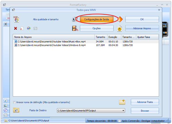Select the Windows 8.mp4 file row

pyautogui.click(x=54, y=45)
